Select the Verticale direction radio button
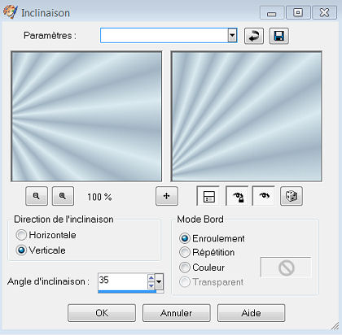The width and height of the screenshot is (342, 335). click(21, 250)
